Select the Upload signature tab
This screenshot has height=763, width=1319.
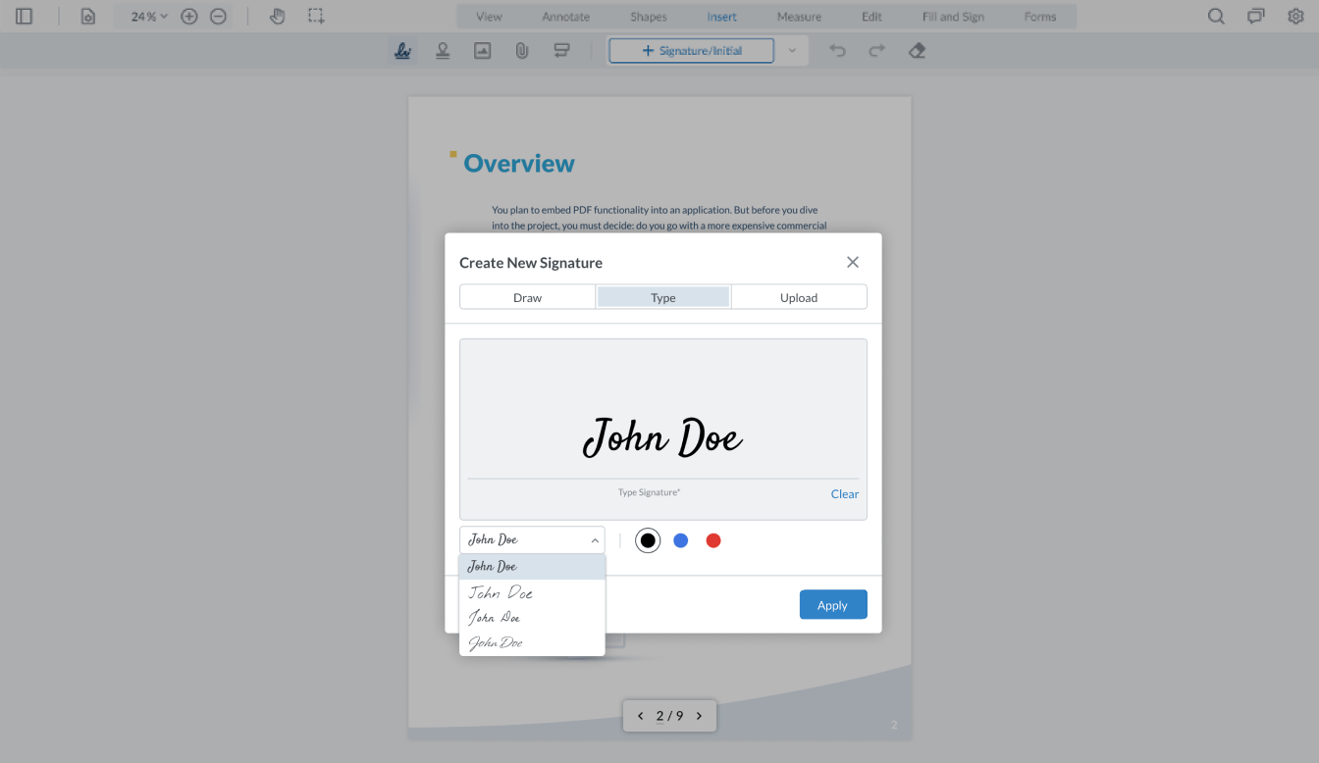click(x=799, y=297)
